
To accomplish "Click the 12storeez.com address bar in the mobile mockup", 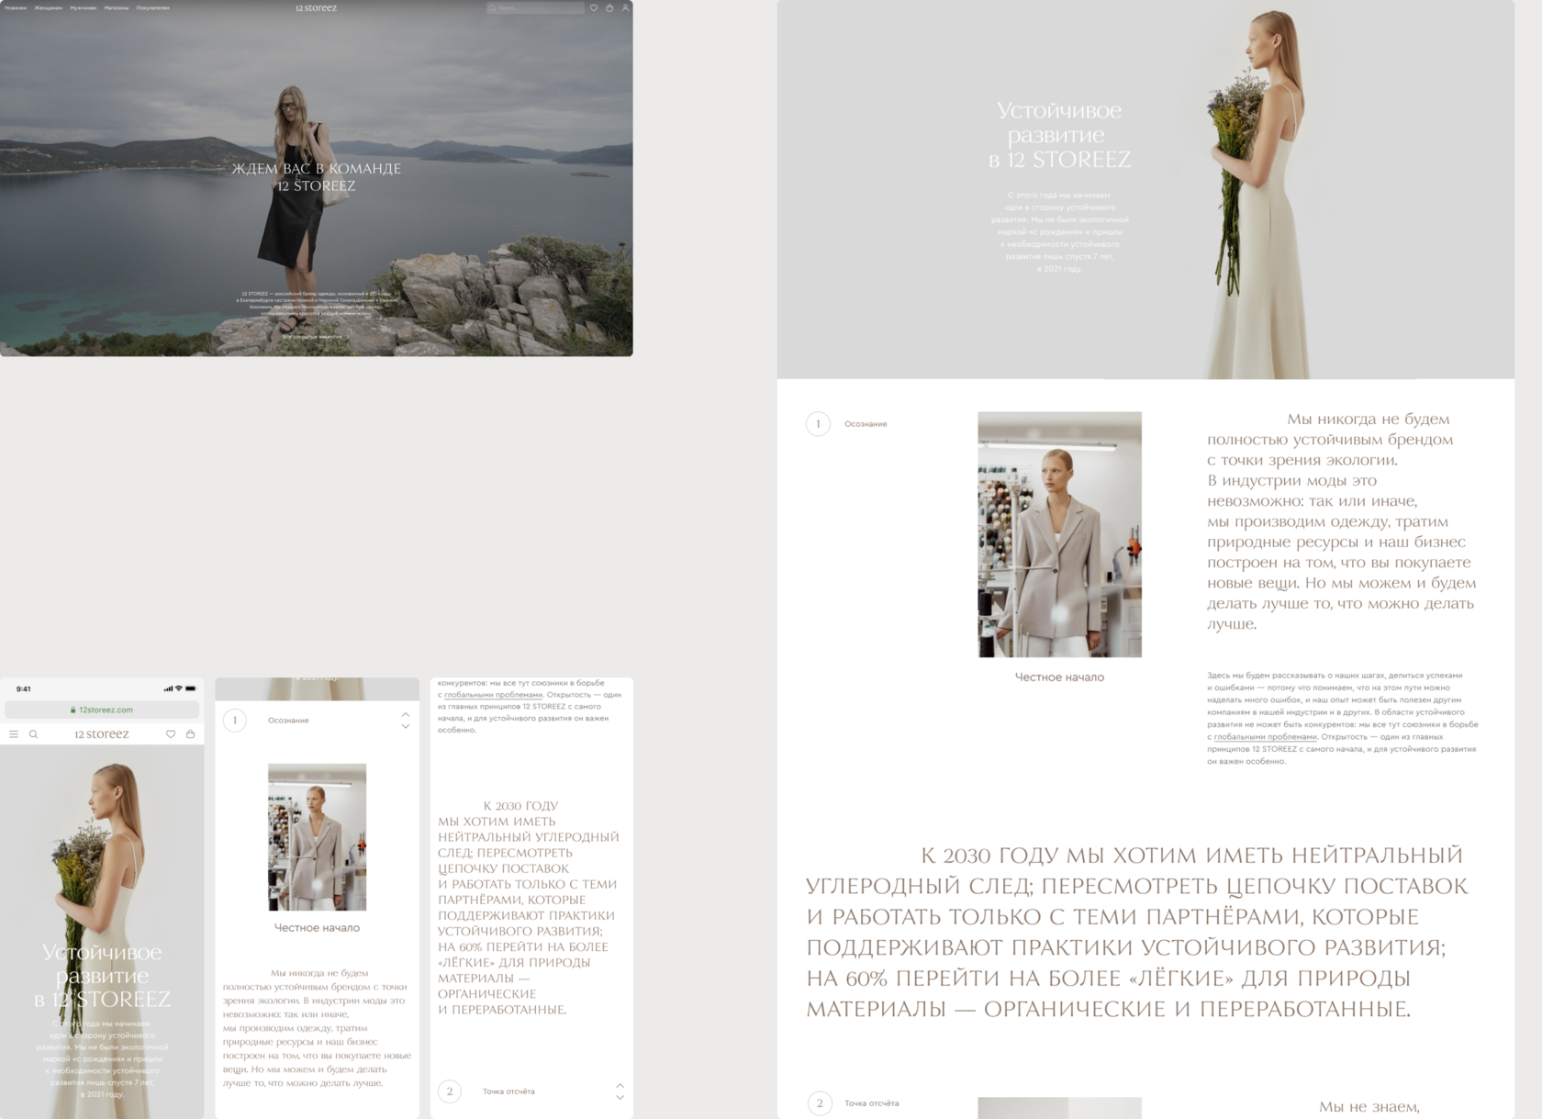I will click(102, 710).
